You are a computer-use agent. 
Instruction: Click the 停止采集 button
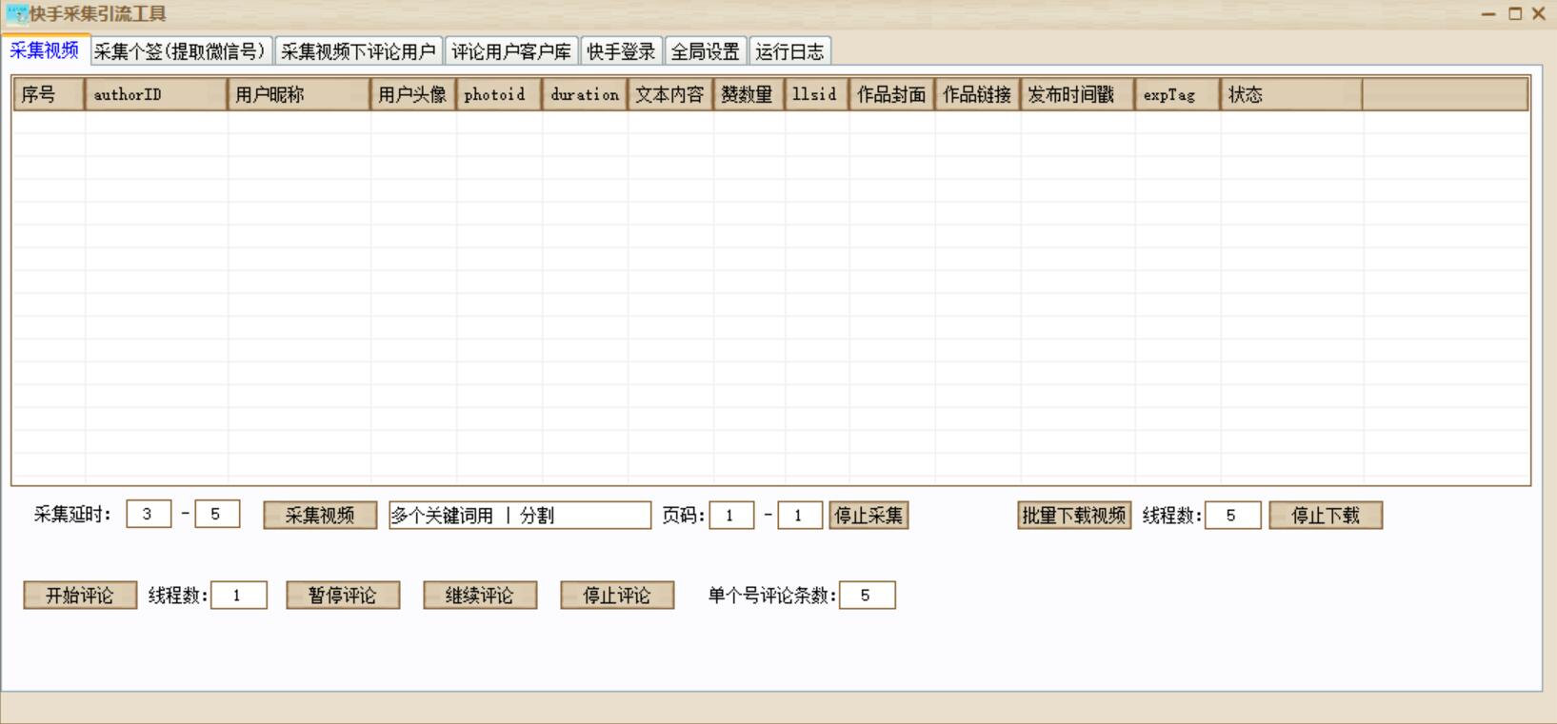pyautogui.click(x=868, y=516)
